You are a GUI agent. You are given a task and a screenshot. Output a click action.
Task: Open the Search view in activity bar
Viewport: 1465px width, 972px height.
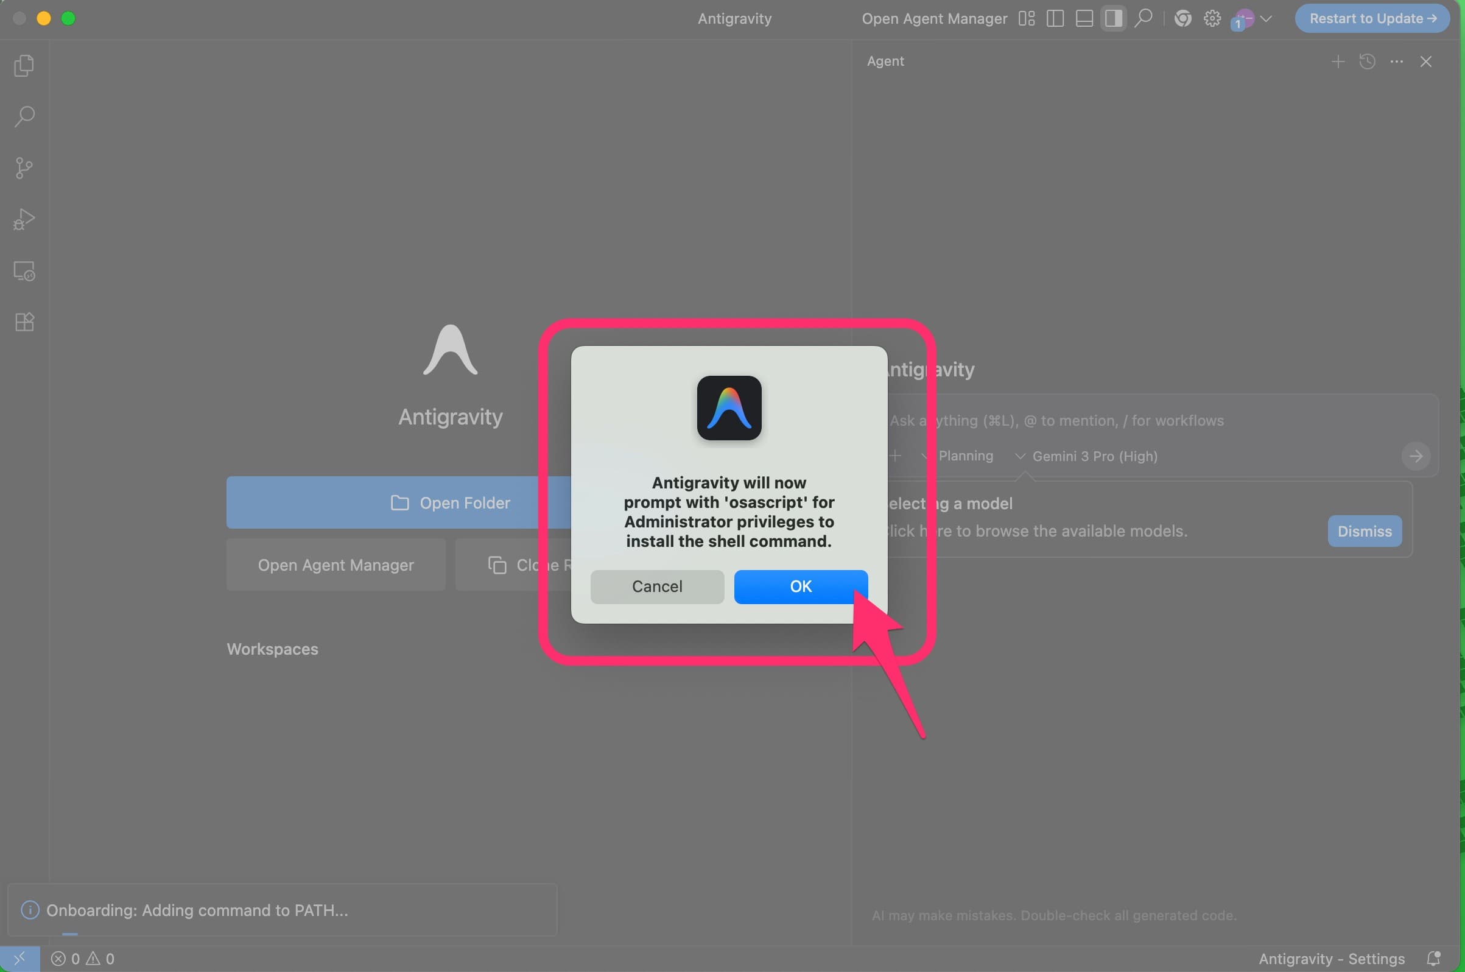coord(24,116)
